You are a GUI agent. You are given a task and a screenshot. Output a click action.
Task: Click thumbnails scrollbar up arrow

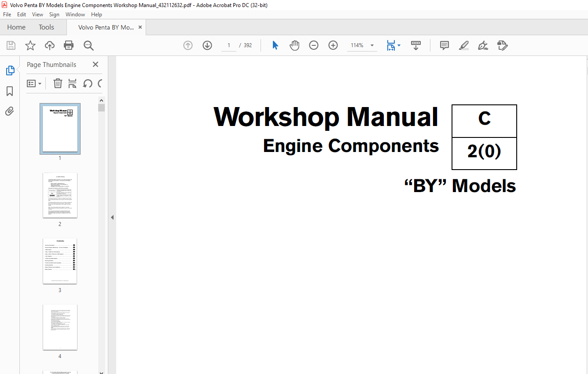click(x=102, y=100)
